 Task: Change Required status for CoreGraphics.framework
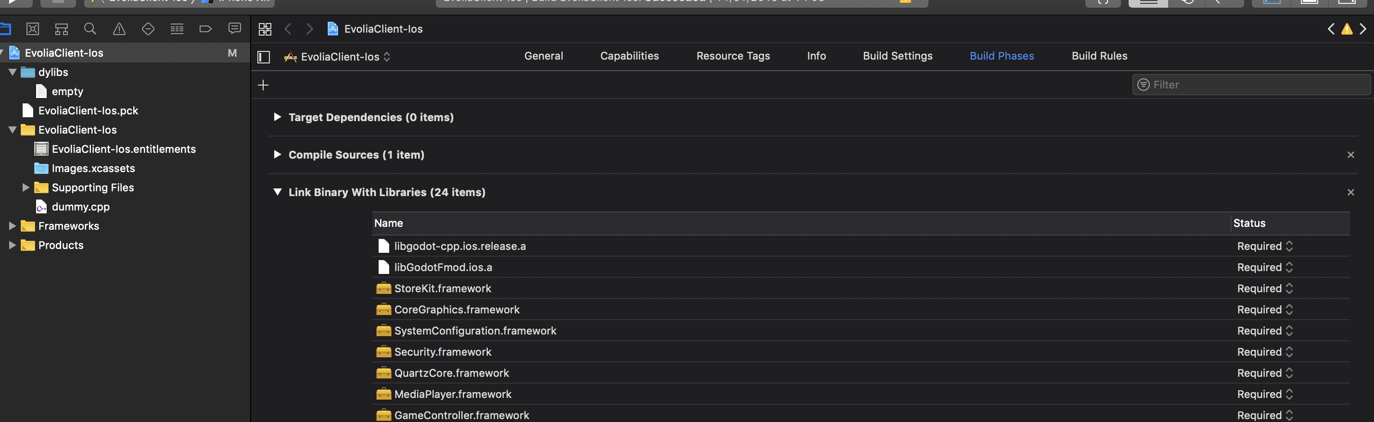(x=1265, y=310)
